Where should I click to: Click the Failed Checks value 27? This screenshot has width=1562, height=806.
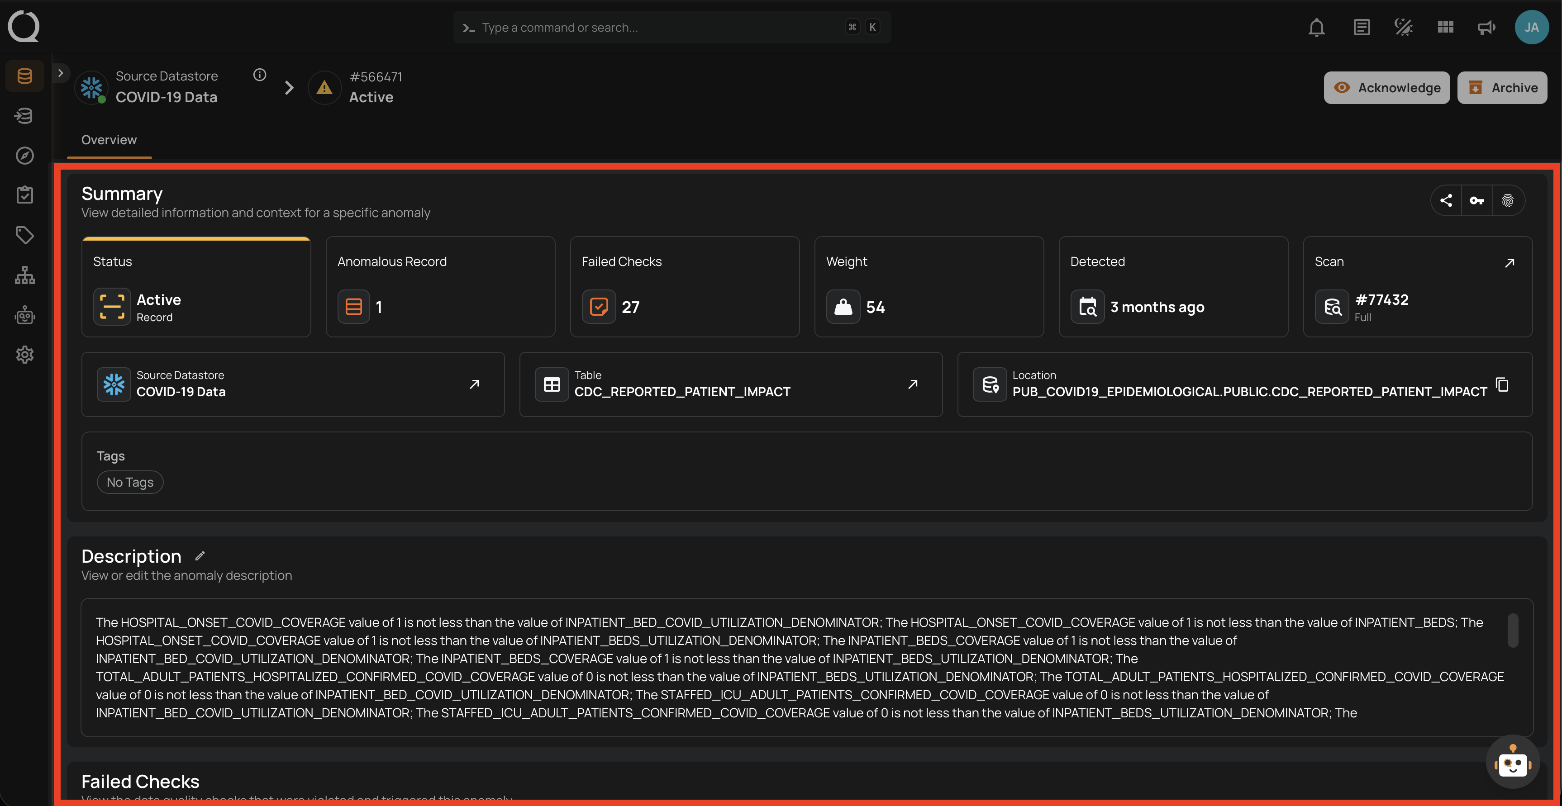point(631,307)
